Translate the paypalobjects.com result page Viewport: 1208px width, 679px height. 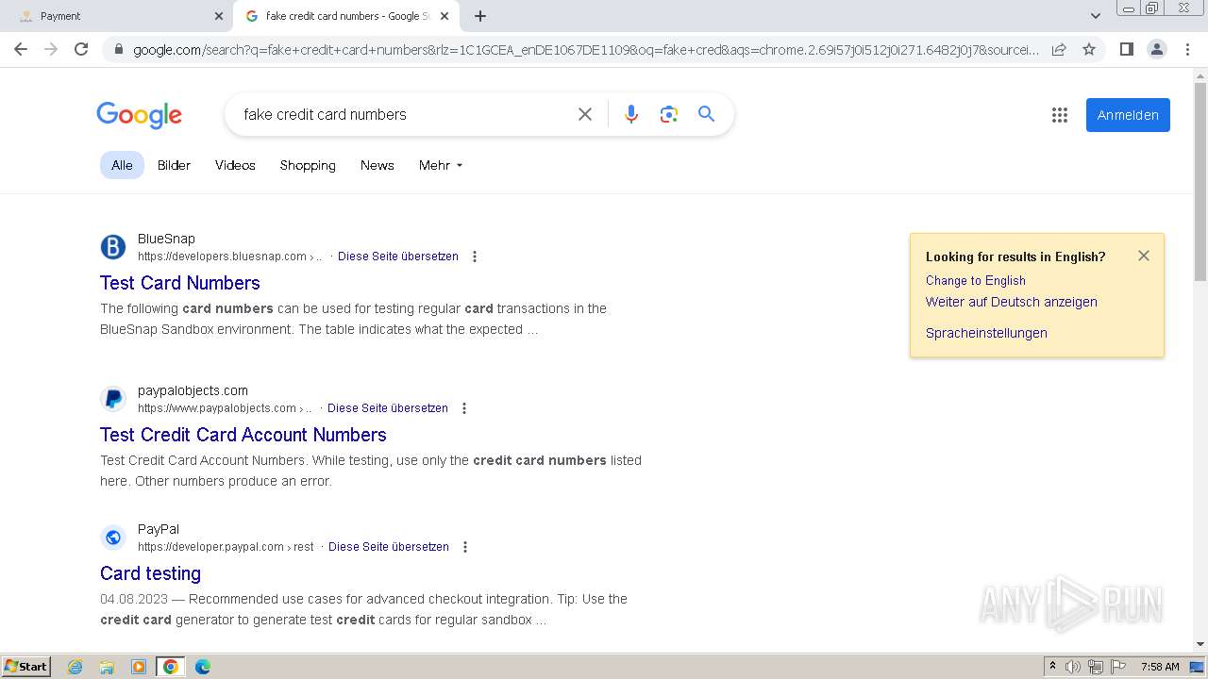click(x=387, y=408)
